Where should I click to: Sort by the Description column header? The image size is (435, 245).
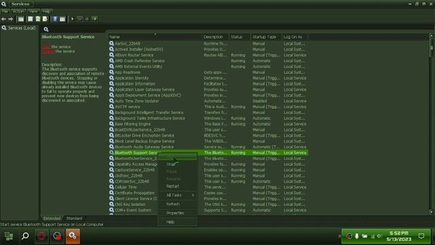click(x=215, y=37)
